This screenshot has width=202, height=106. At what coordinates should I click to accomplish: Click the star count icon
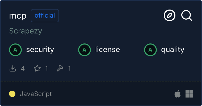point(37,69)
